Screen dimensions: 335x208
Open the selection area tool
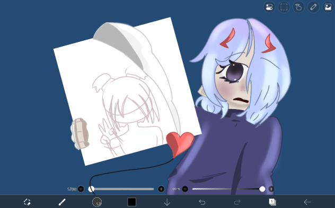284,7
